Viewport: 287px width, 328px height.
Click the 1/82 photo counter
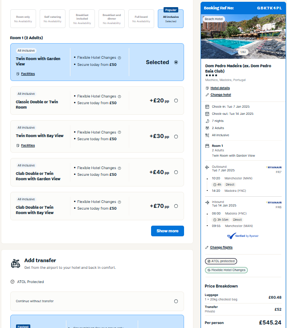[243, 52]
